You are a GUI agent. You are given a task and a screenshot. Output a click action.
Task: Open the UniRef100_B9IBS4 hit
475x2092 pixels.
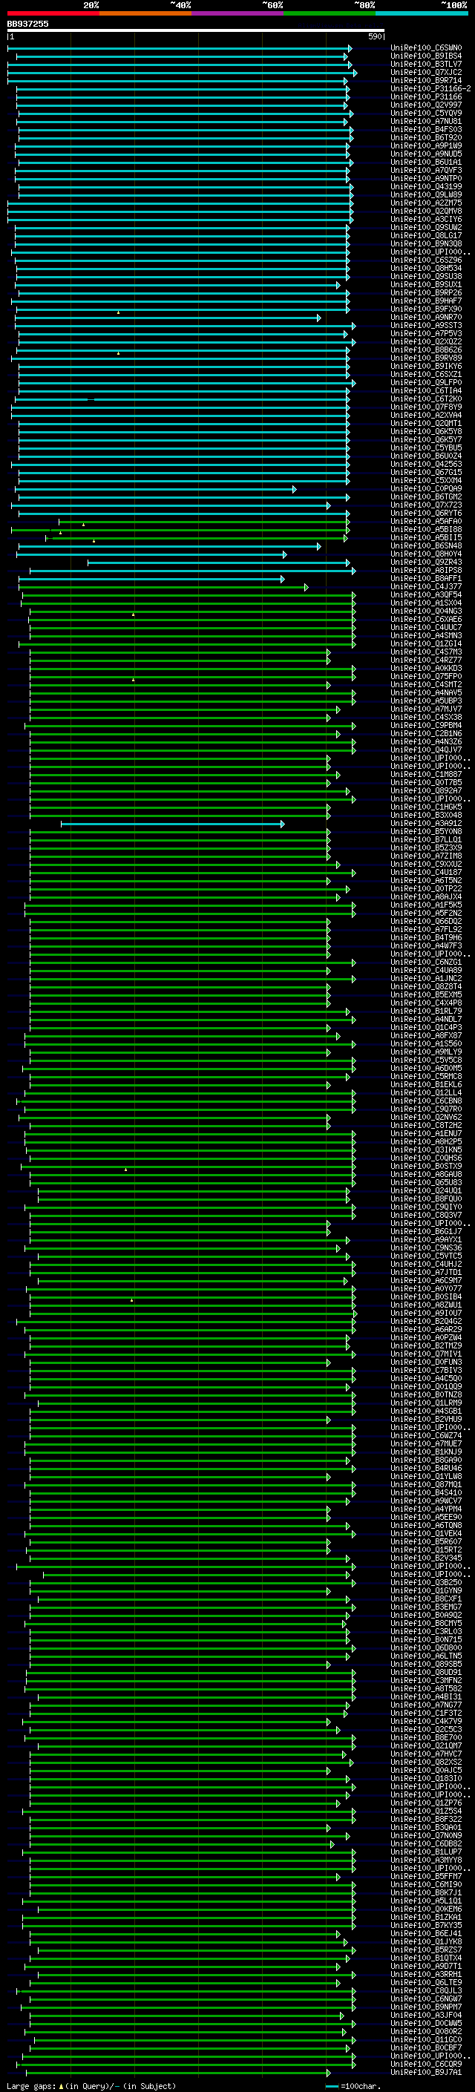tap(426, 56)
